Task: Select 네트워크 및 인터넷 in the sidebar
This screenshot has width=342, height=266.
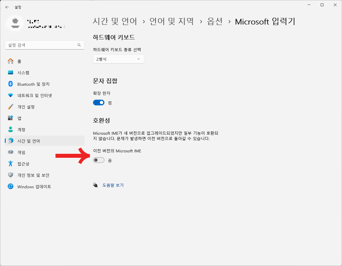Action: click(x=45, y=95)
